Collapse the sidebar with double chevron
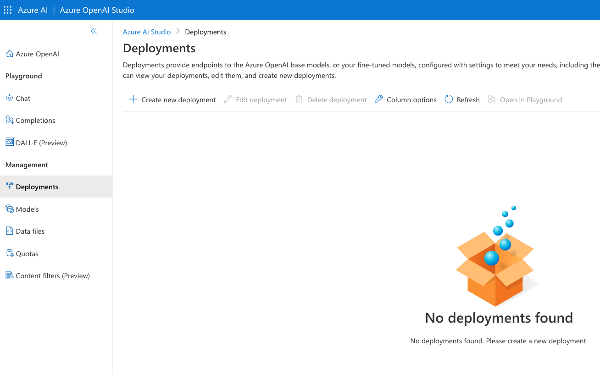 click(94, 31)
